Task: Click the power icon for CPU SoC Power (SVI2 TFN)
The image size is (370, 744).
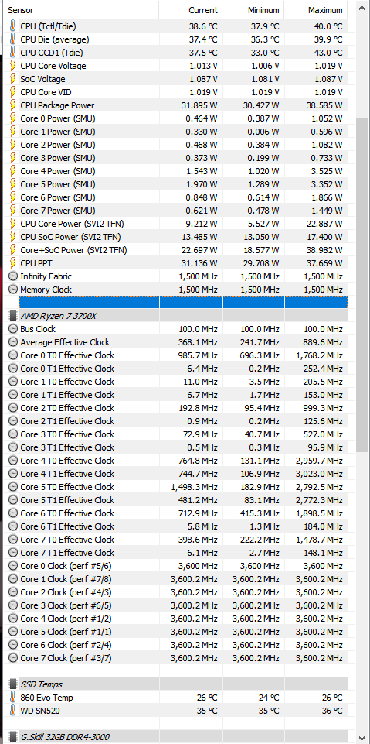Action: pyautogui.click(x=13, y=237)
